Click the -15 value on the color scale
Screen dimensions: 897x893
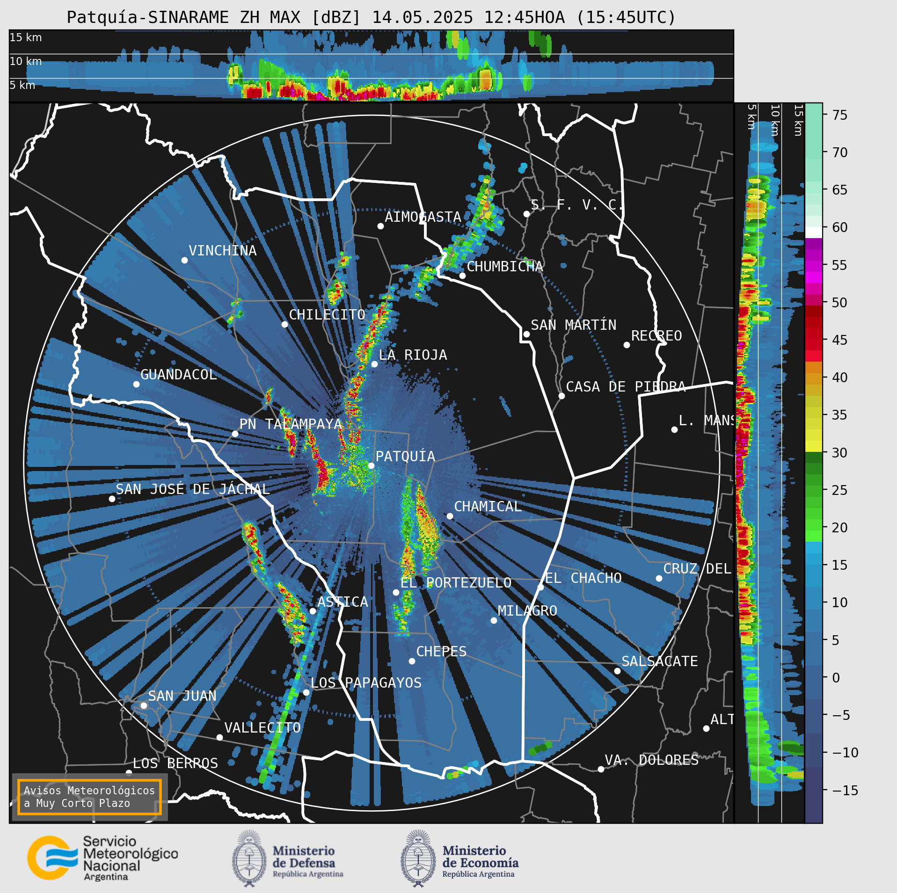click(x=845, y=790)
